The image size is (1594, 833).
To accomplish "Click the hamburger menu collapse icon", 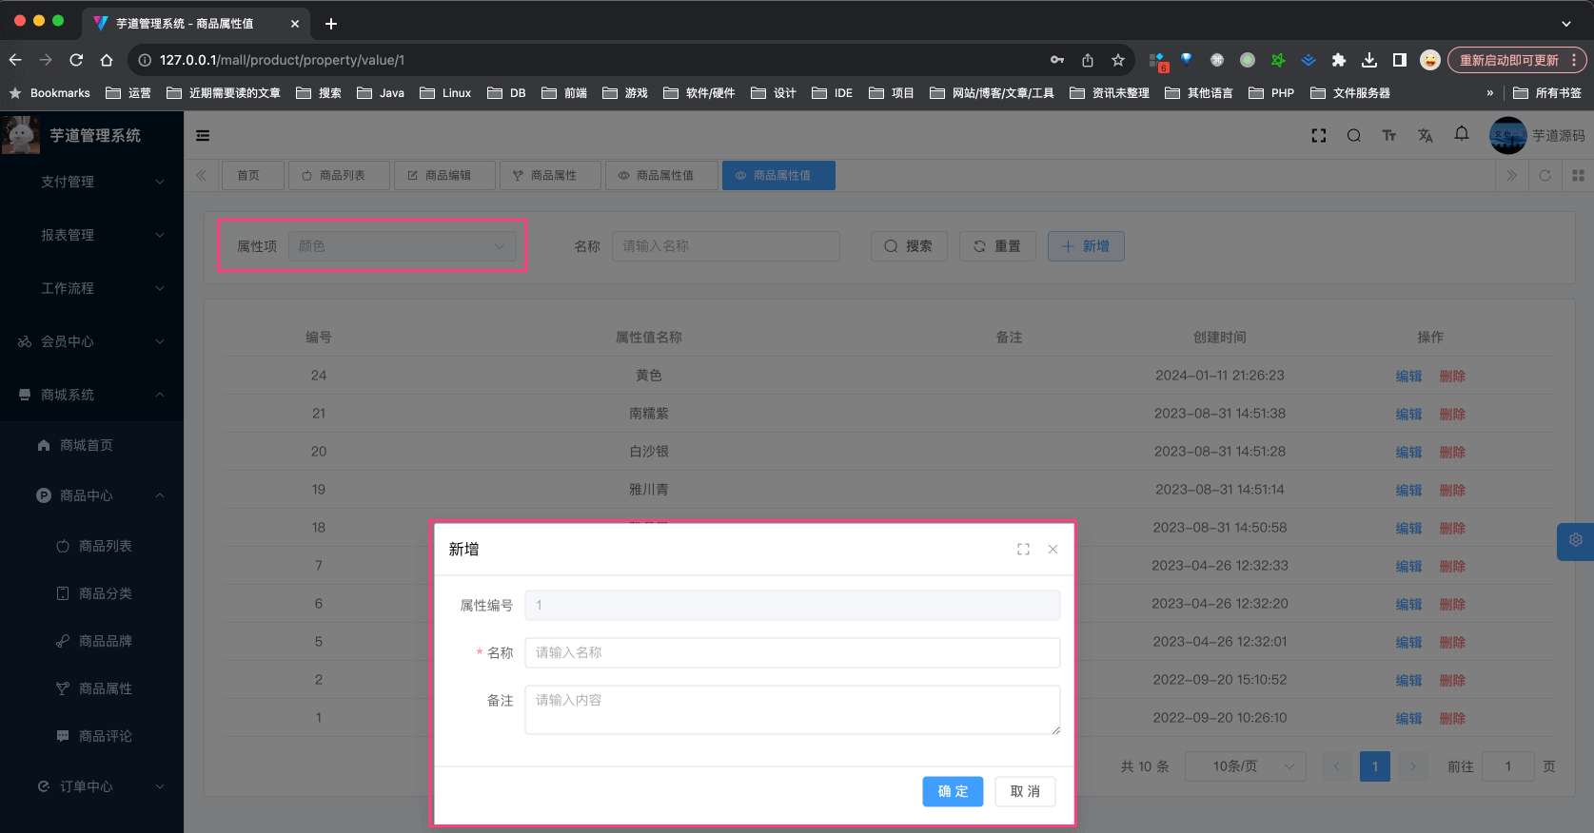I will pyautogui.click(x=203, y=136).
